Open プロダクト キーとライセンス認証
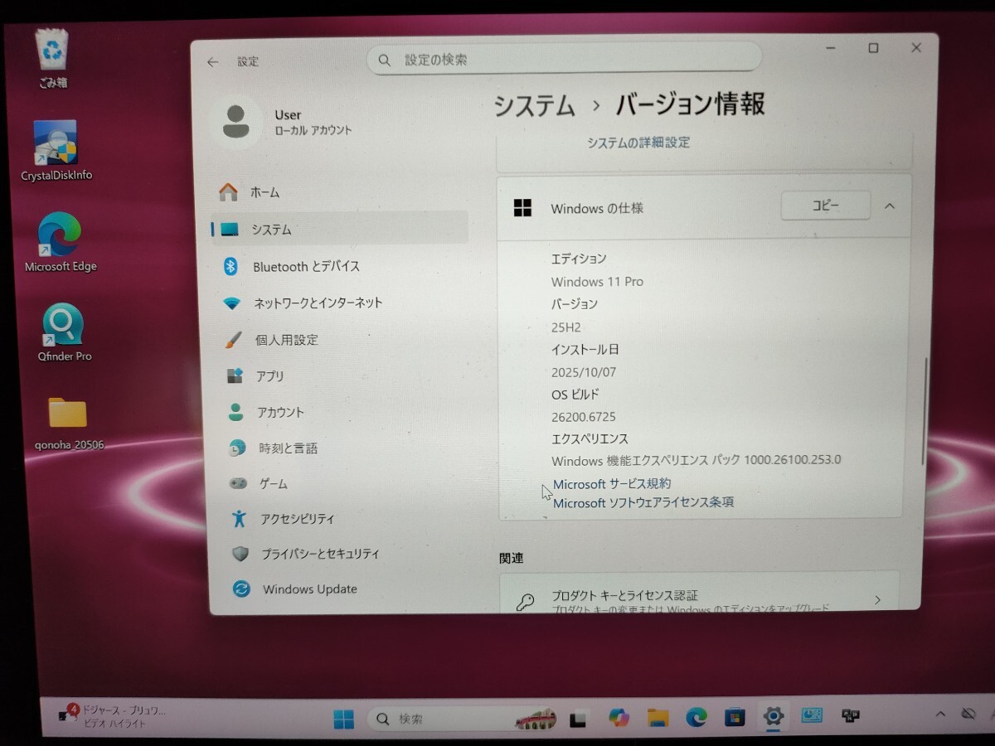The image size is (995, 746). tap(699, 593)
